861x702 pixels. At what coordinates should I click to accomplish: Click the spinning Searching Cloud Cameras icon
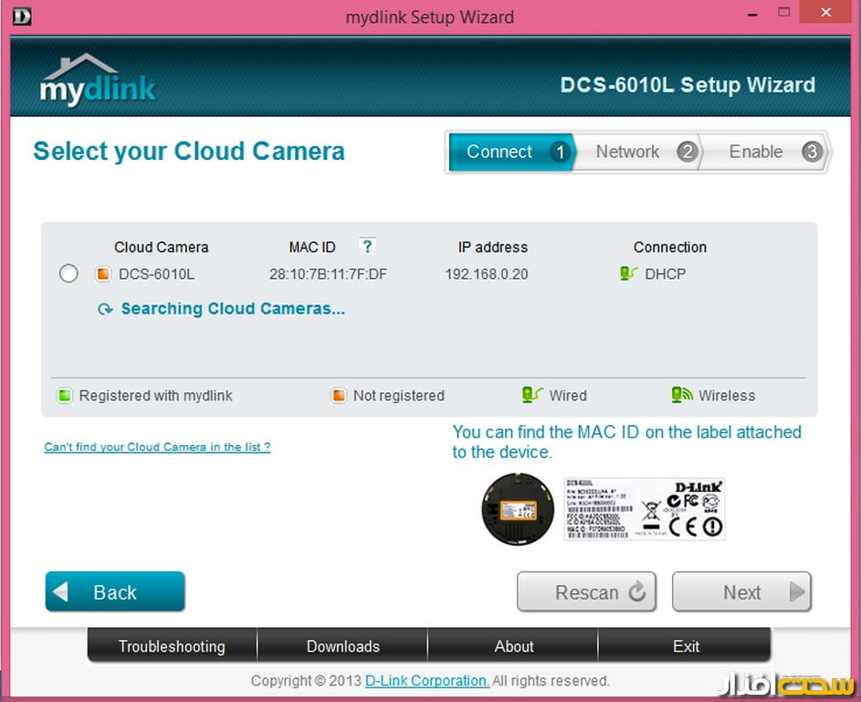pos(105,310)
